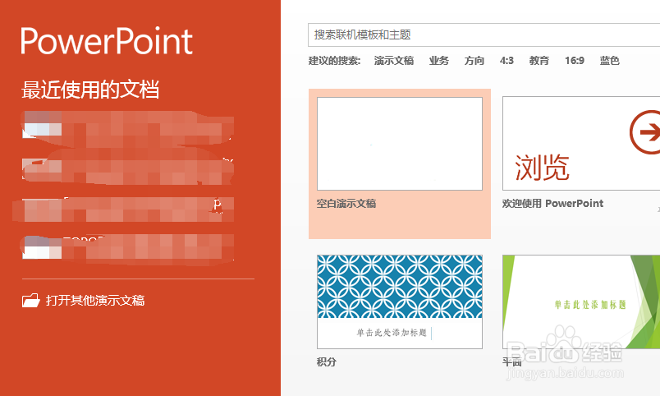The height and width of the screenshot is (396, 660).
Task: Choose the 积分 blue pattern template
Action: 400,302
